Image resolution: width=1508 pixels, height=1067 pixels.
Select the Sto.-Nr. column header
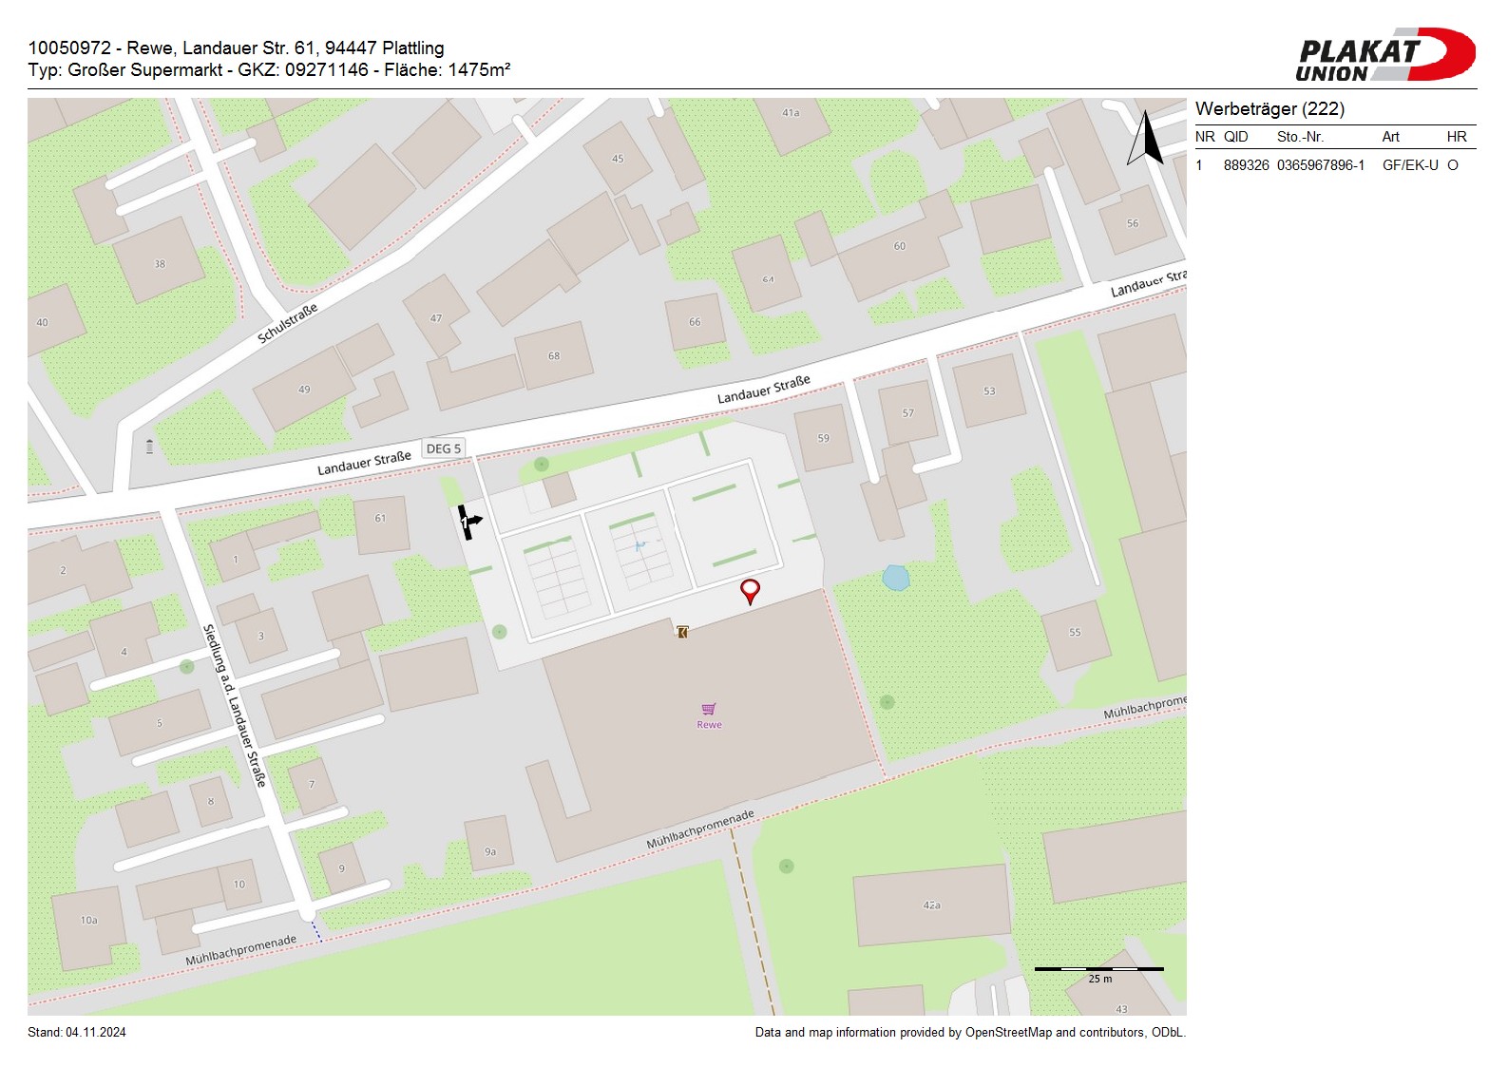pos(1300,137)
